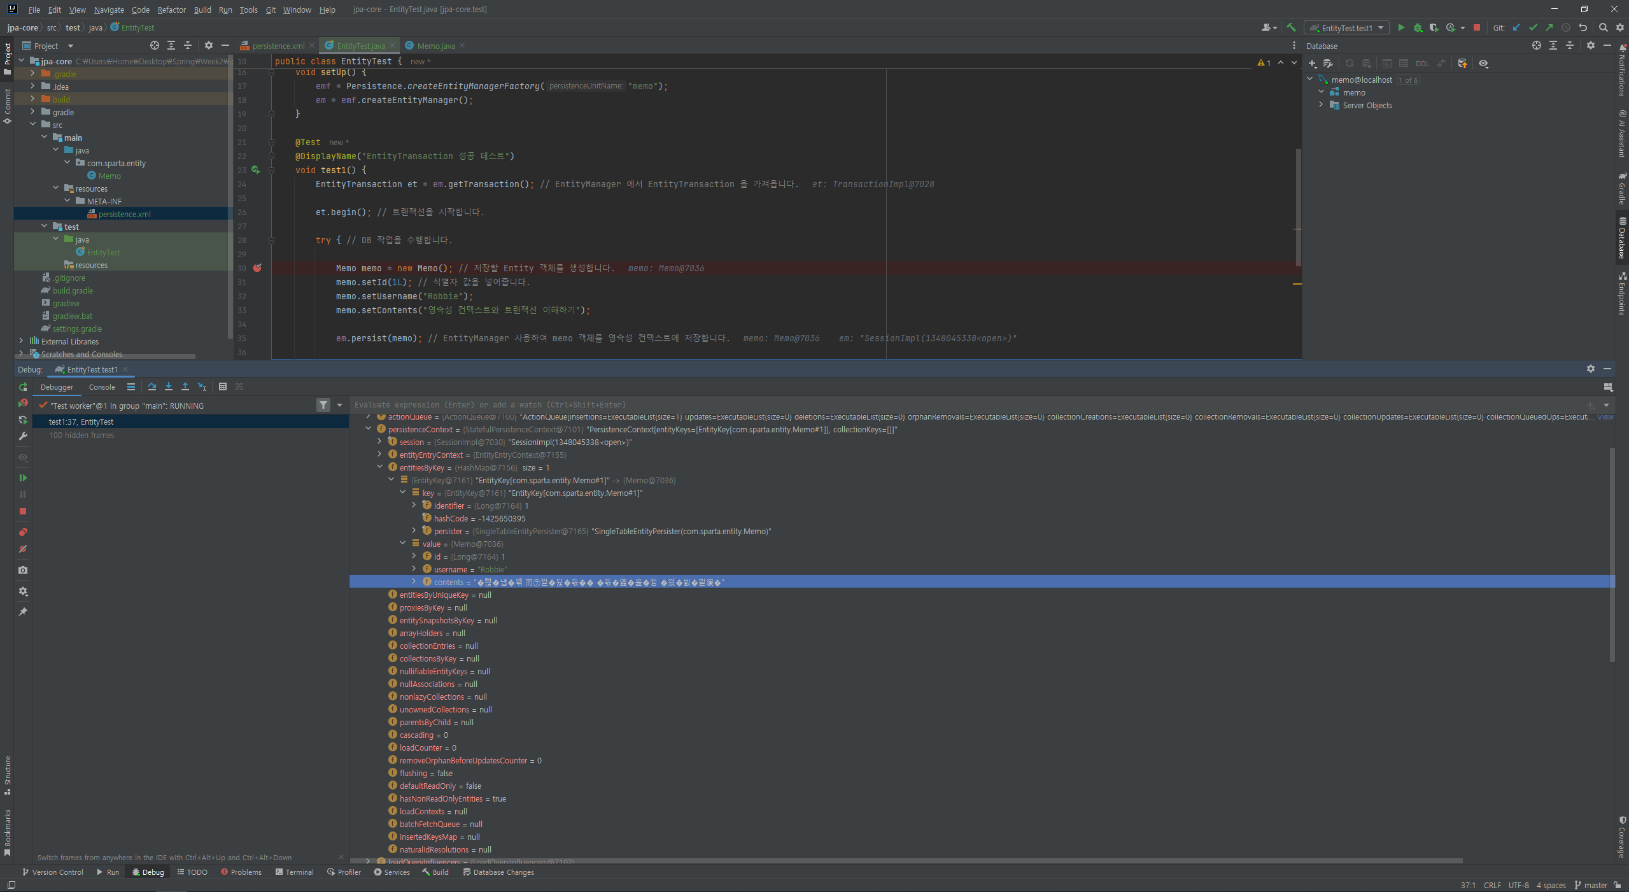This screenshot has width=1629, height=892.
Task: Click the master Git branch widget
Action: point(1590,885)
